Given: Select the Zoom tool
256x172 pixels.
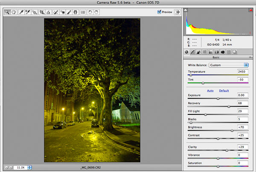Looking at the screenshot, I should pos(7,12).
